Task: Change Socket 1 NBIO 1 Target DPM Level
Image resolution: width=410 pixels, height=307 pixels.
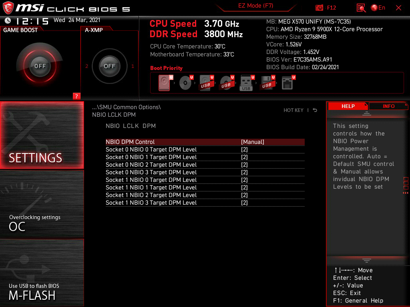Action: [205, 187]
